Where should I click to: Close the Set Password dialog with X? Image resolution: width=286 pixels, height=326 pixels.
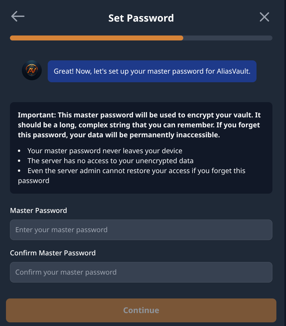pos(264,17)
